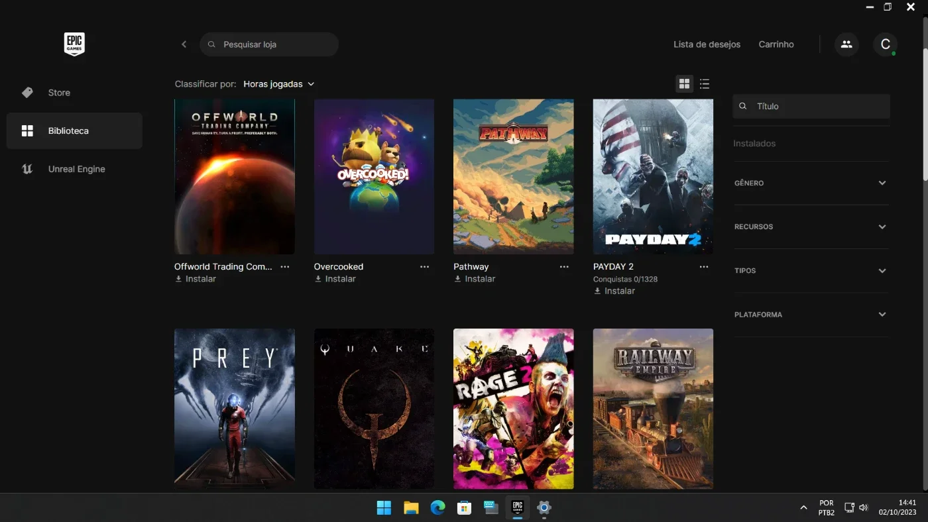Open Microsoft Edge from taskbar
Image resolution: width=928 pixels, height=522 pixels.
point(437,507)
